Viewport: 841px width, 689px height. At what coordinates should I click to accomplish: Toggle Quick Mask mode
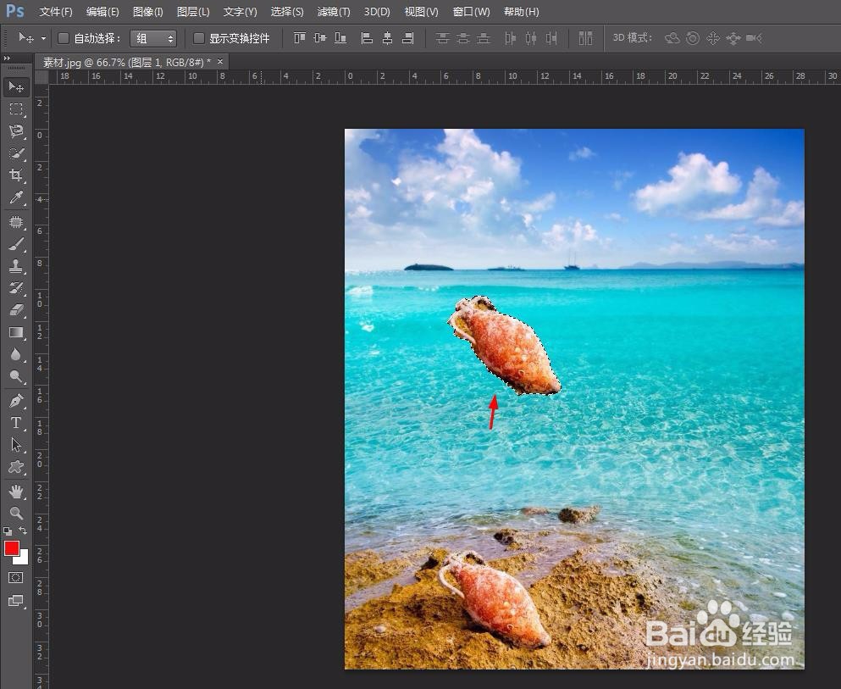[x=16, y=577]
